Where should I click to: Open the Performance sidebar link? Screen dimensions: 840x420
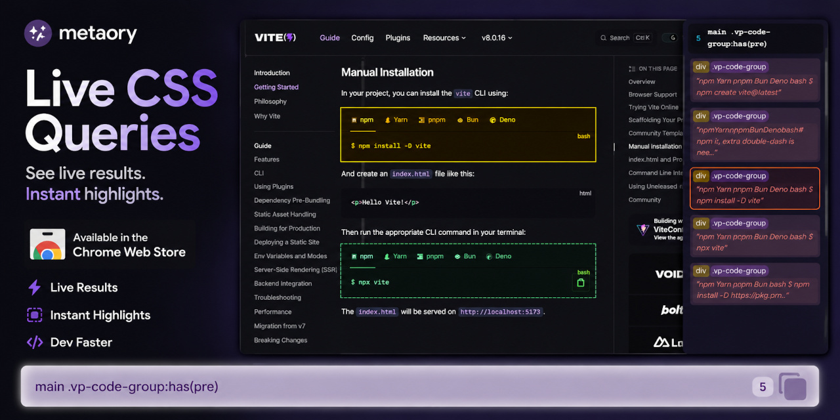coord(273,312)
